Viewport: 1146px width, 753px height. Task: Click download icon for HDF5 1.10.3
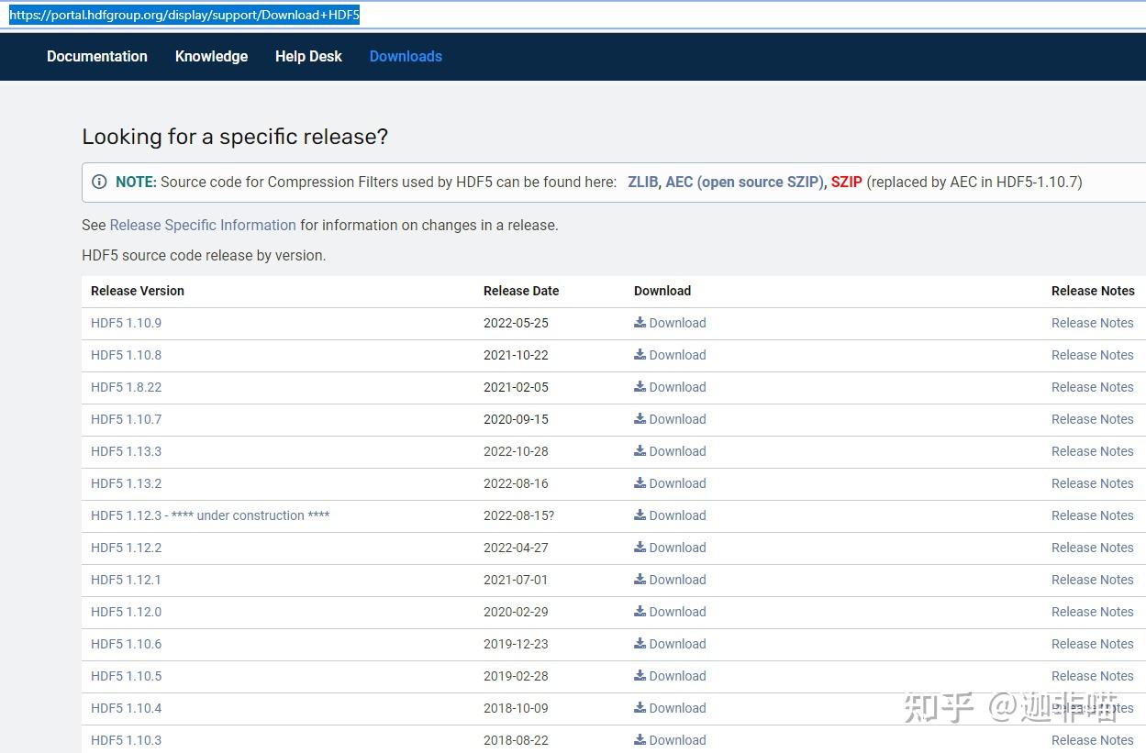640,740
